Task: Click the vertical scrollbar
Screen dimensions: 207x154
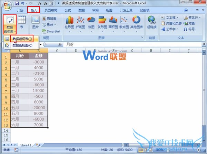Action: point(204,89)
